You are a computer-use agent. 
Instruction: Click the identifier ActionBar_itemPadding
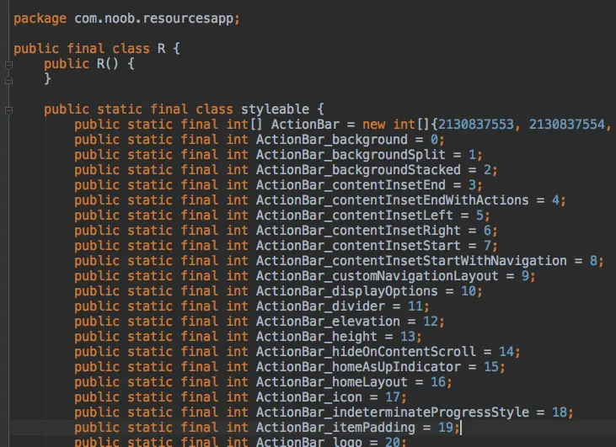tap(335, 428)
